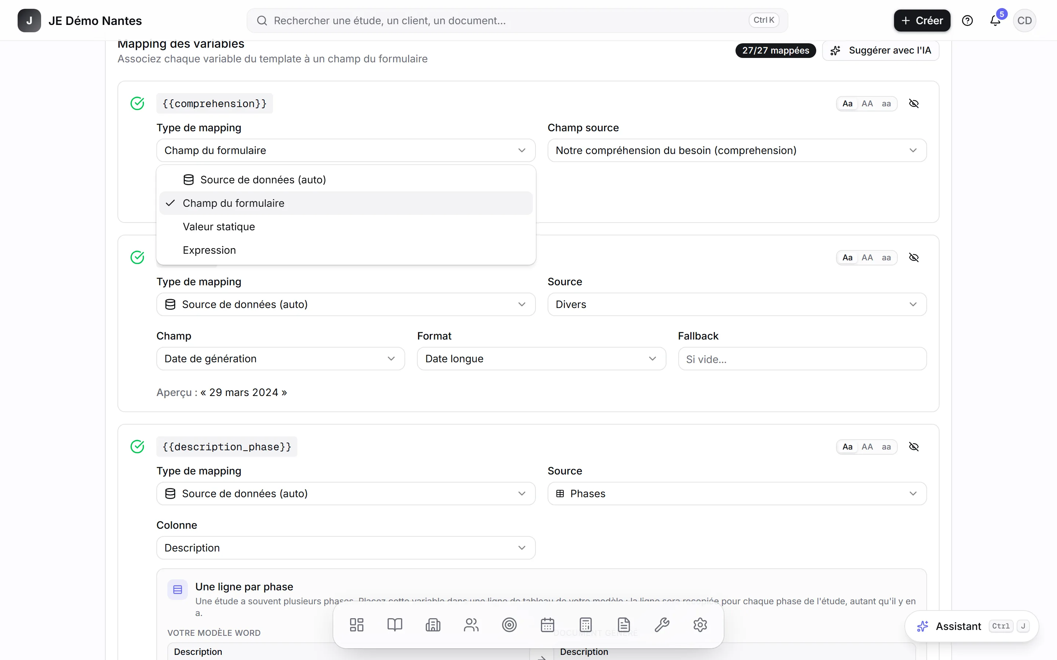Open the Source dropdown showing Divers
The height and width of the screenshot is (660, 1057).
click(x=737, y=304)
